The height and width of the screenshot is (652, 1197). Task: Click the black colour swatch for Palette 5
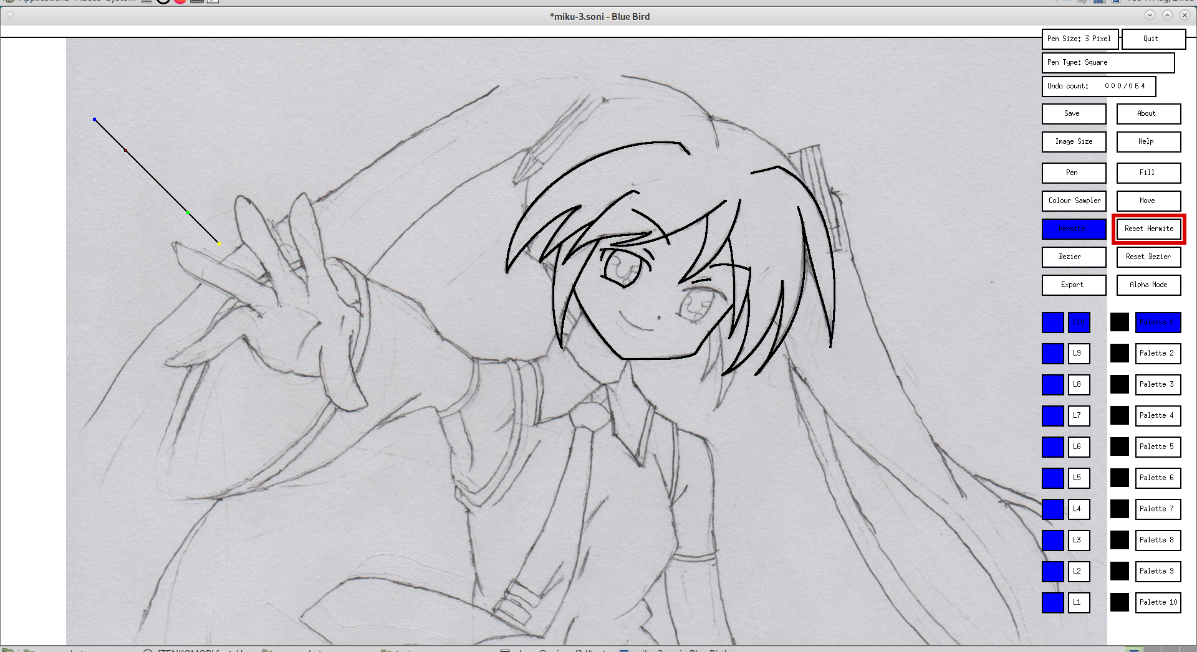click(1120, 446)
